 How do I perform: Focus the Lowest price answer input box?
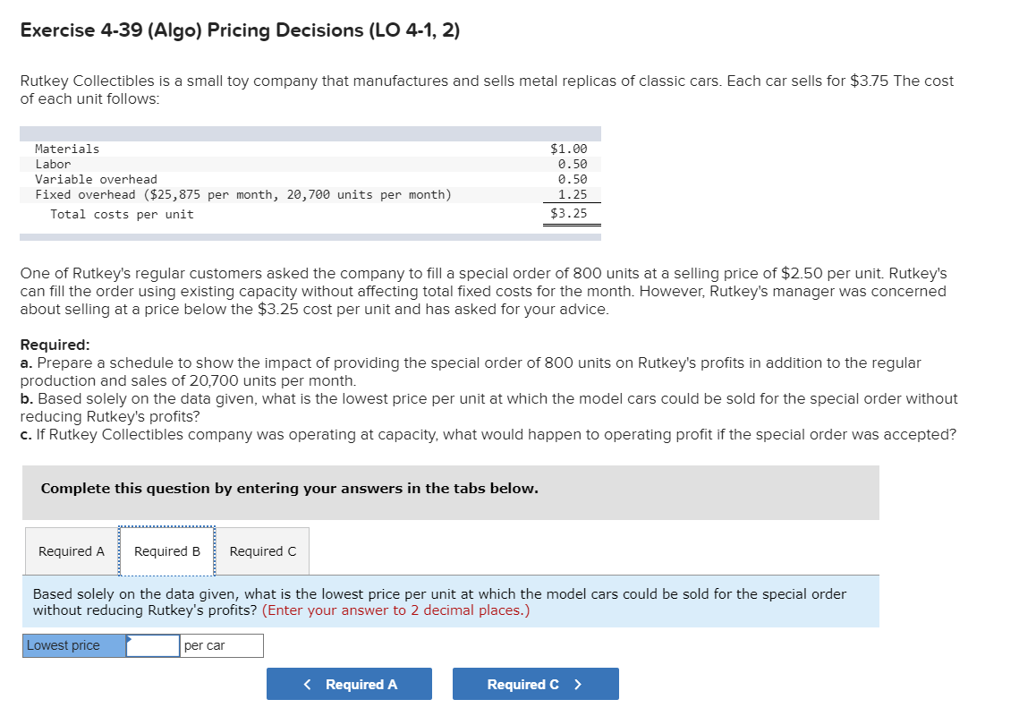(x=154, y=645)
